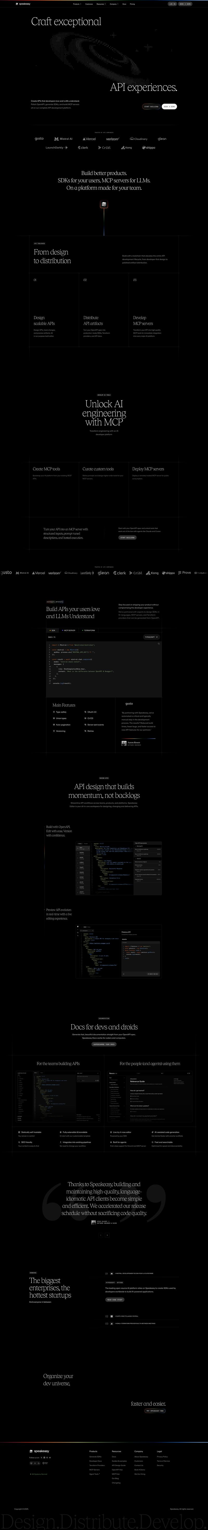The height and width of the screenshot is (1530, 208).
Task: Click the glean logo under trusted-by heading
Action: point(162,139)
